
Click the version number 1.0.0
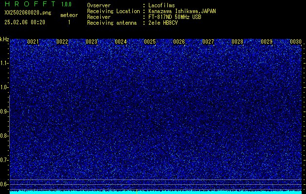[66, 4]
